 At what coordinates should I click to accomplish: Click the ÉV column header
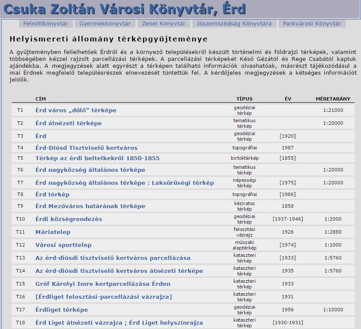(x=288, y=99)
